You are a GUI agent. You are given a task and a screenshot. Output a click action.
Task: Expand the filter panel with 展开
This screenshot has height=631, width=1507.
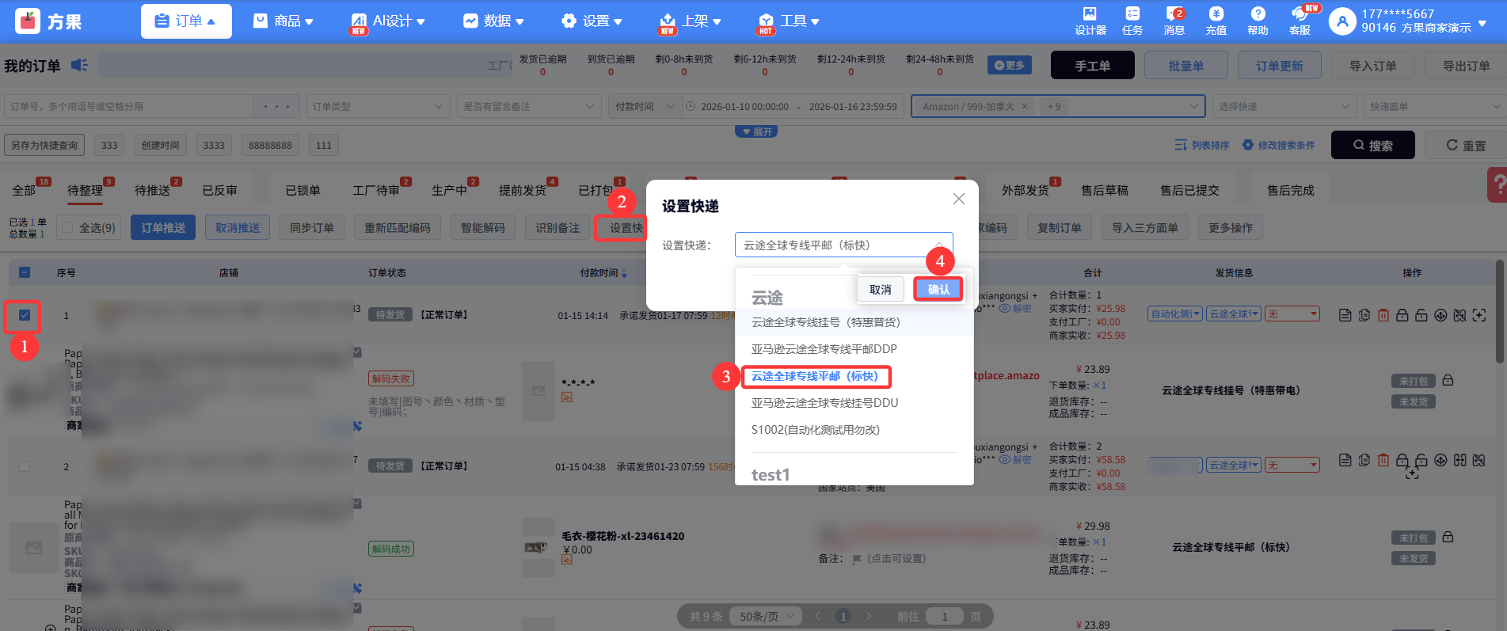click(756, 131)
